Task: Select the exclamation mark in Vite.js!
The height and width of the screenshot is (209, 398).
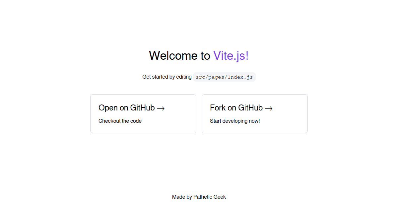Action: tap(247, 55)
